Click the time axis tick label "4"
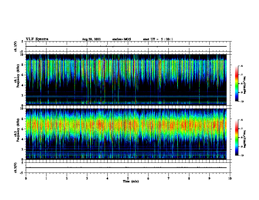 click(x=108, y=178)
